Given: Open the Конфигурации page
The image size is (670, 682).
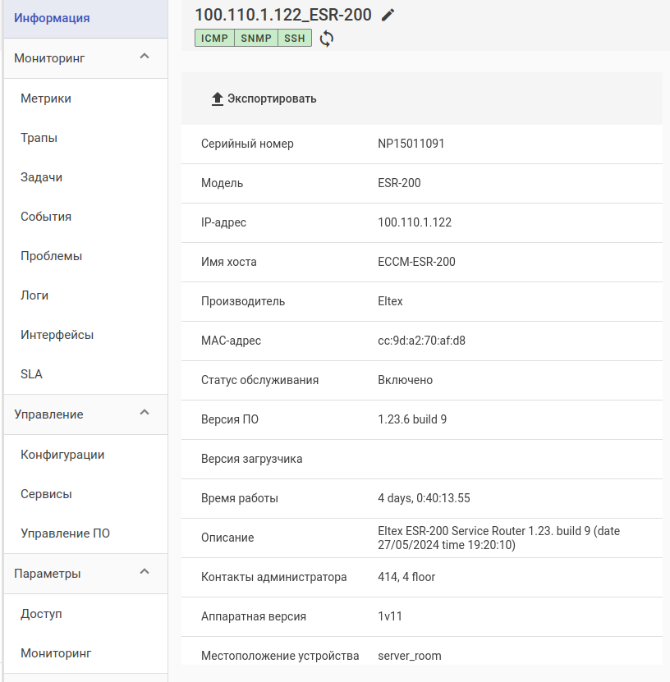Looking at the screenshot, I should tap(62, 455).
